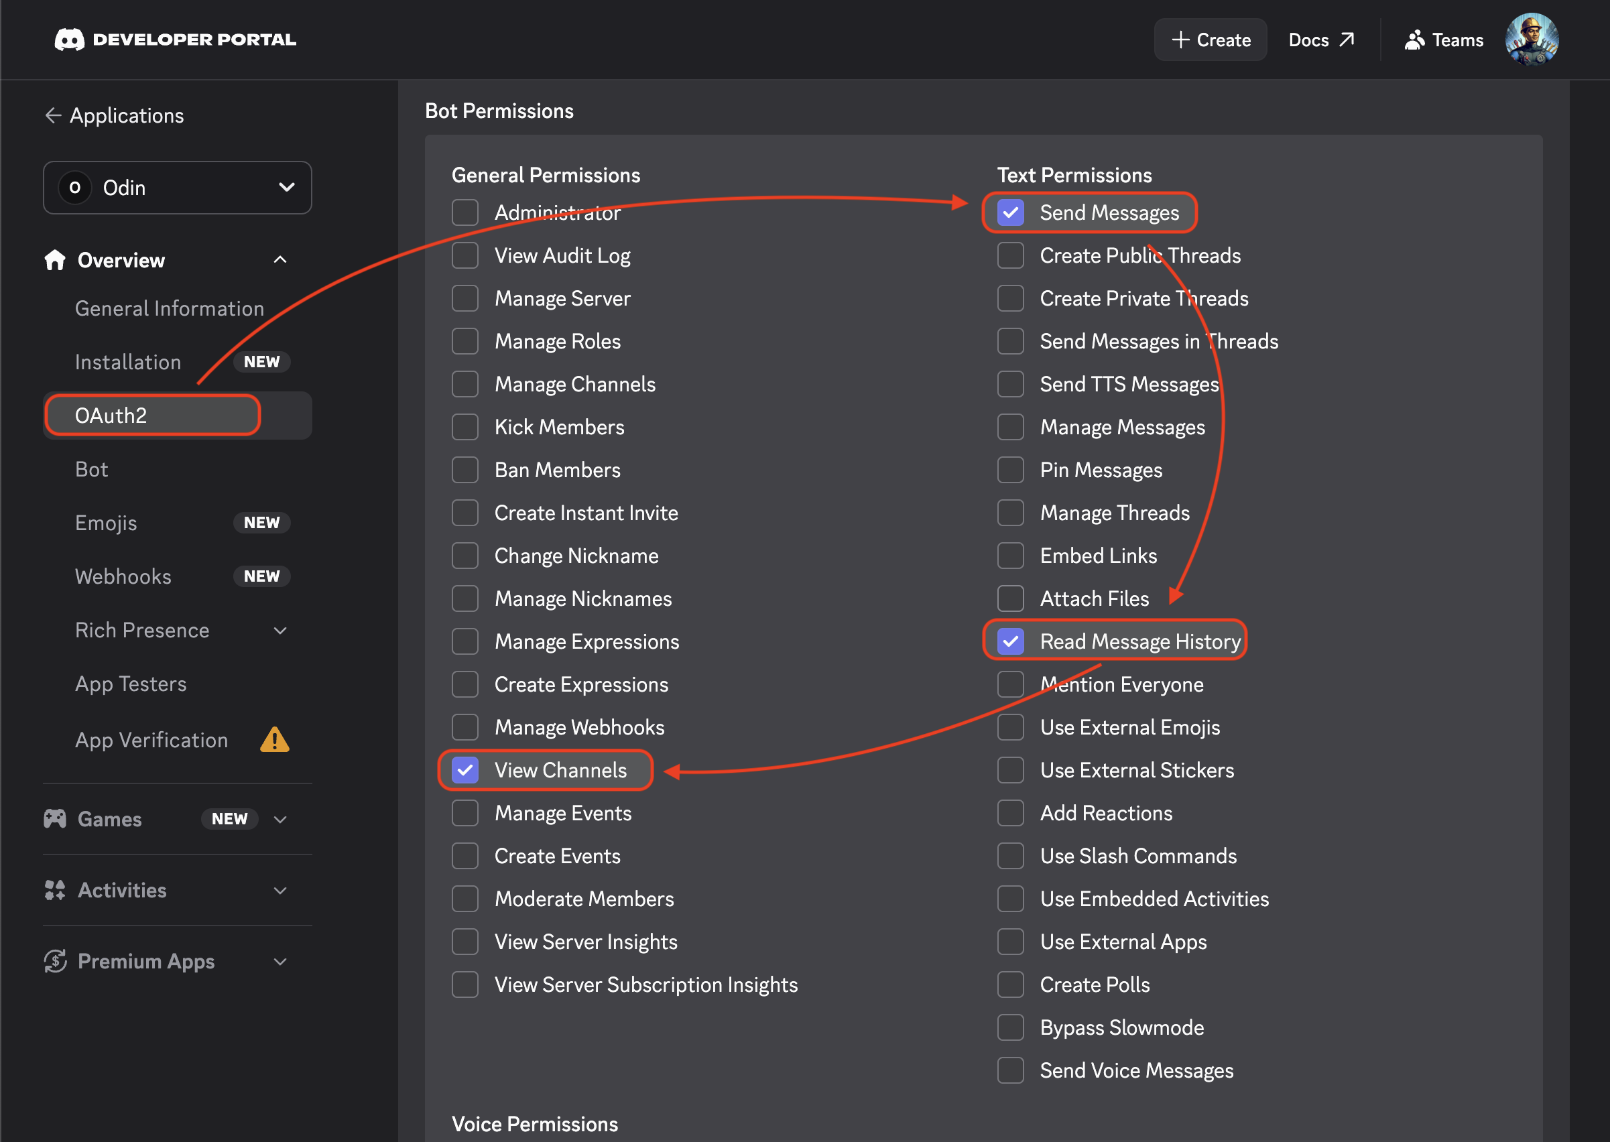The width and height of the screenshot is (1610, 1142).
Task: Click the Premium Apps section label
Action: (x=146, y=961)
